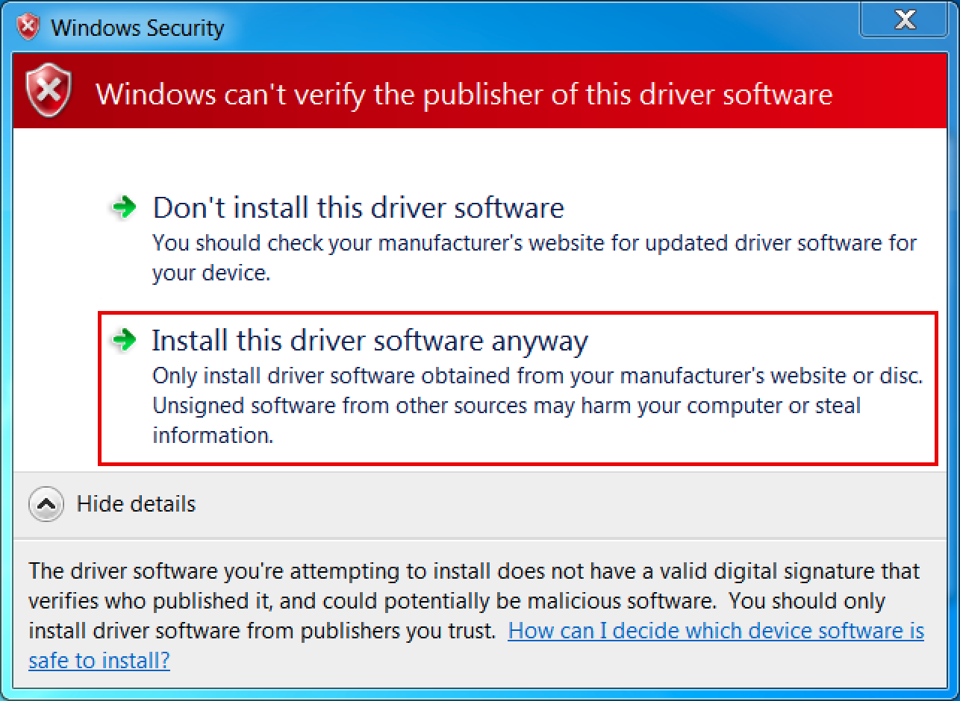Close the Windows Security dialog
Viewport: 960px width, 701px height.
coord(905,20)
